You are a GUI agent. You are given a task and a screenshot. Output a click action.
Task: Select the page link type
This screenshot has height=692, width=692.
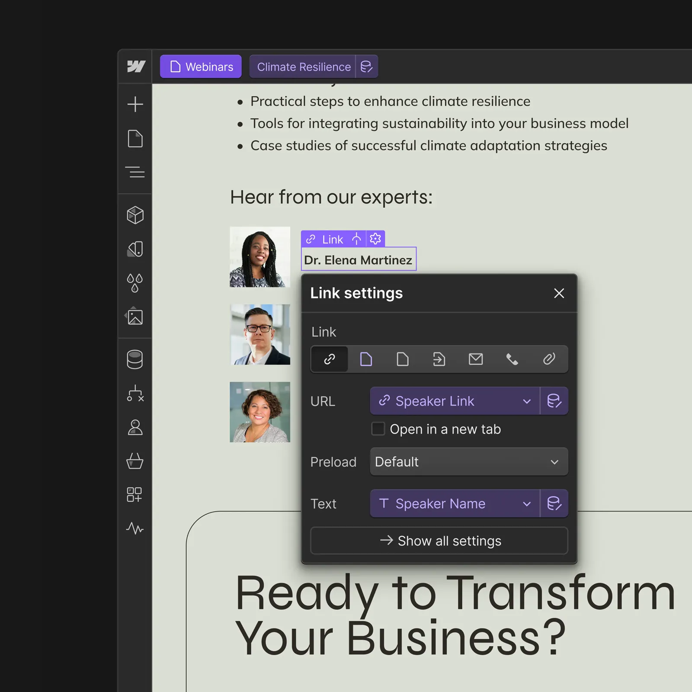coord(365,359)
